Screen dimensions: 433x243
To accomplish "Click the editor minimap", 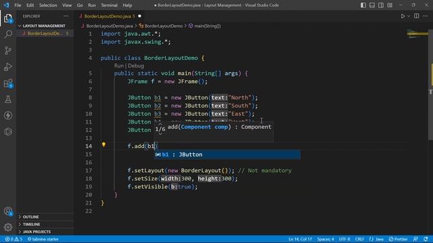I will pyautogui.click(x=417, y=34).
